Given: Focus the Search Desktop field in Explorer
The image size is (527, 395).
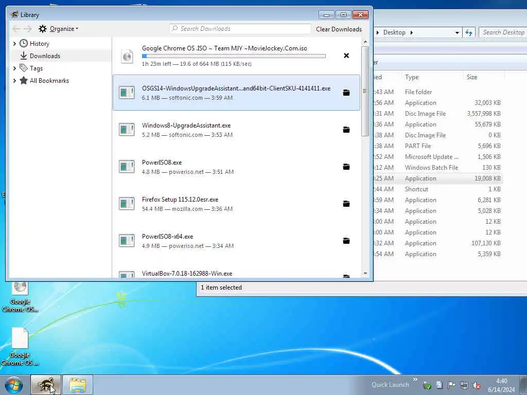Looking at the screenshot, I should [503, 32].
